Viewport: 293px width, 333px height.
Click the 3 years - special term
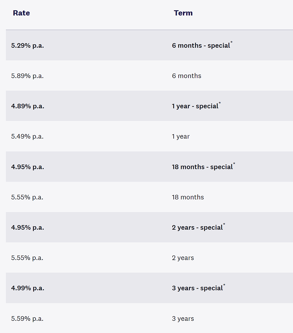click(198, 288)
